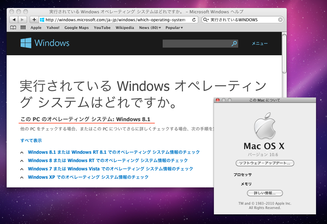The height and width of the screenshot is (224, 327).
Task: Click Windows 8.1 operating system heading
Action: click(85, 119)
